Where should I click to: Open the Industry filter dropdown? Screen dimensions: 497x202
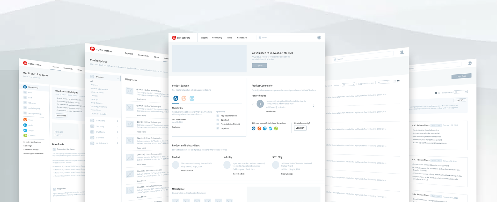[x=348, y=84]
